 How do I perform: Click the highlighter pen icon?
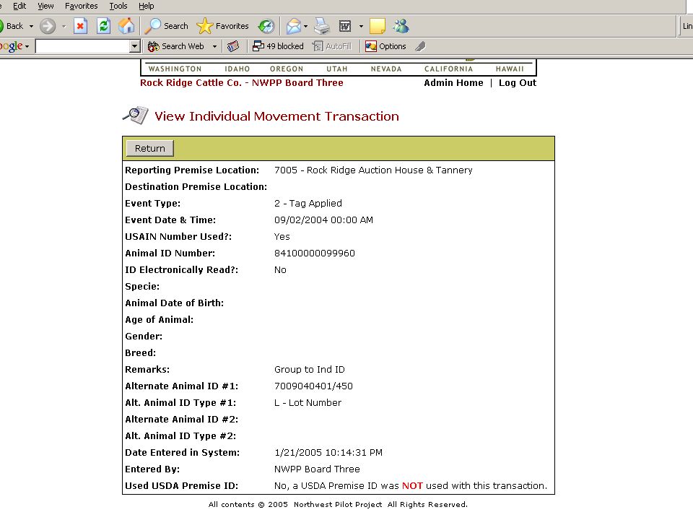(420, 46)
